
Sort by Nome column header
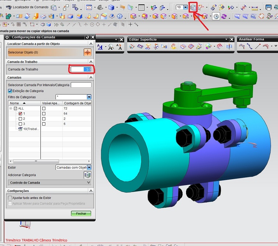click(x=24, y=103)
